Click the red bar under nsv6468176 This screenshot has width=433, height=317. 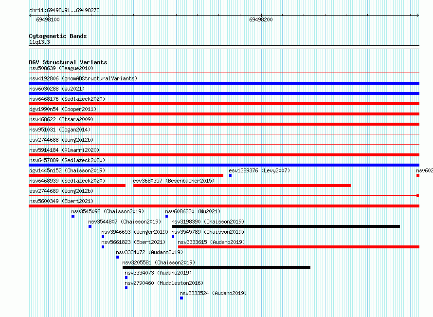pyautogui.click(x=224, y=104)
